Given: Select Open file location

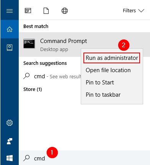Looking at the screenshot, I should pos(108,70).
